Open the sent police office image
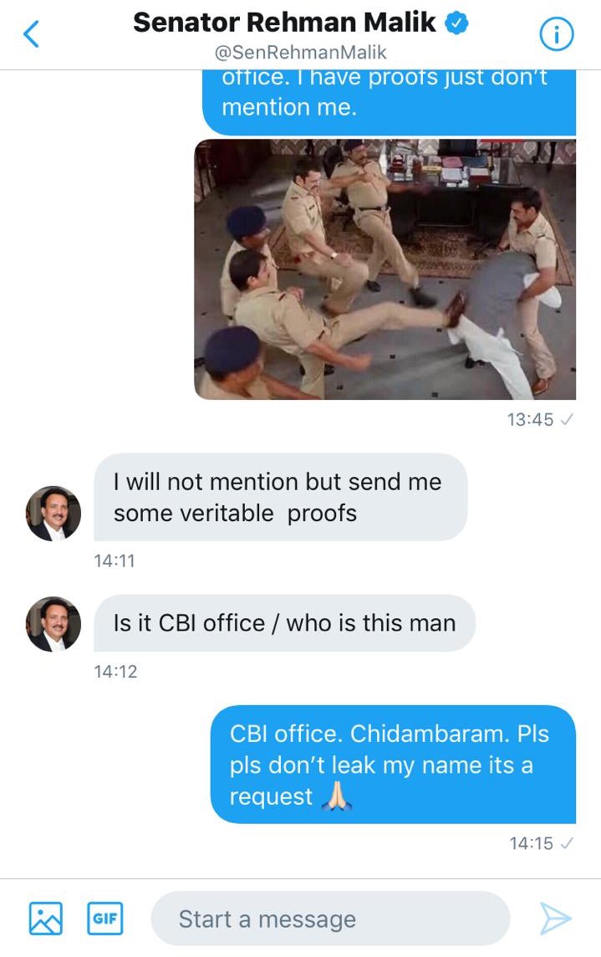Image resolution: width=601 pixels, height=957 pixels. tap(385, 269)
